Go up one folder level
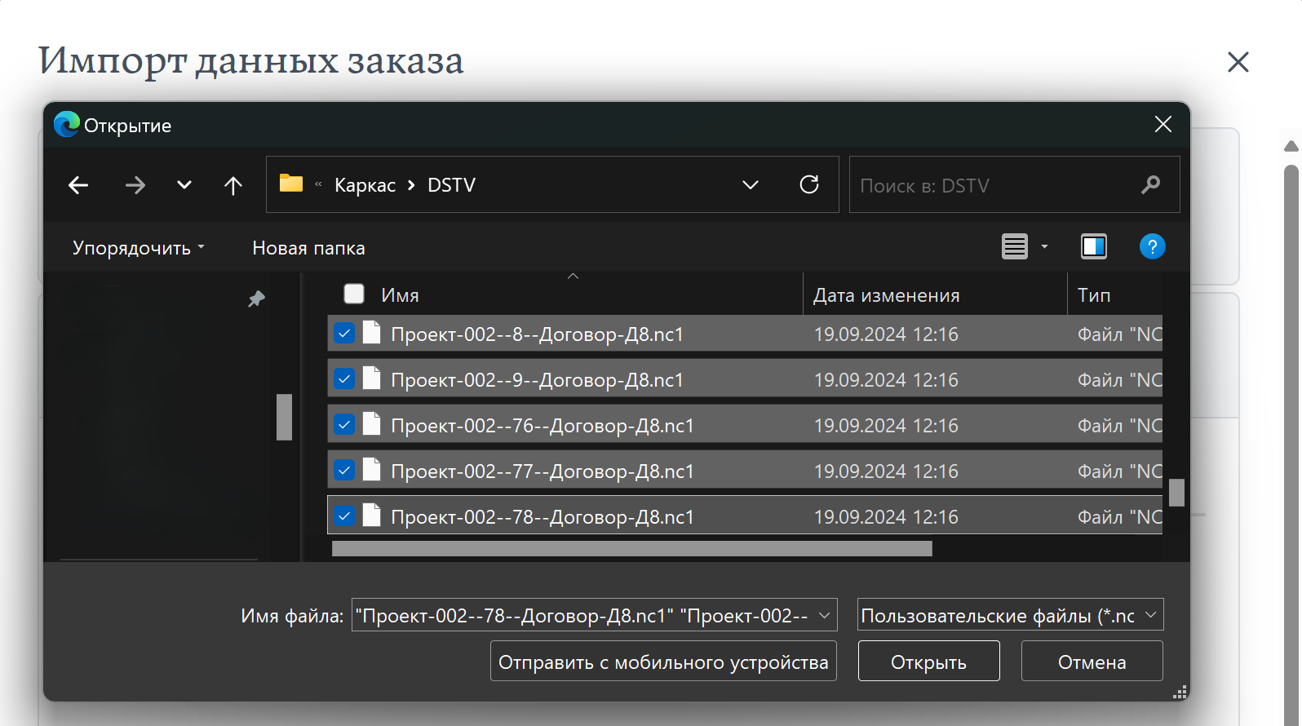The width and height of the screenshot is (1302, 726). click(233, 185)
